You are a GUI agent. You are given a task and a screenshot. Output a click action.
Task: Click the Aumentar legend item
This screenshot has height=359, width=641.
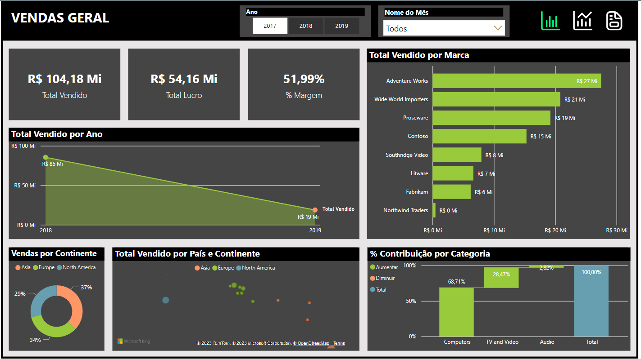pos(384,267)
